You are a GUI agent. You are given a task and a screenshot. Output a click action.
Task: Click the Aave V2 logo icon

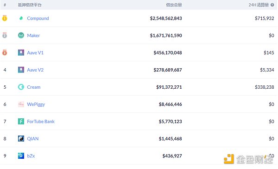pyautogui.click(x=21, y=70)
